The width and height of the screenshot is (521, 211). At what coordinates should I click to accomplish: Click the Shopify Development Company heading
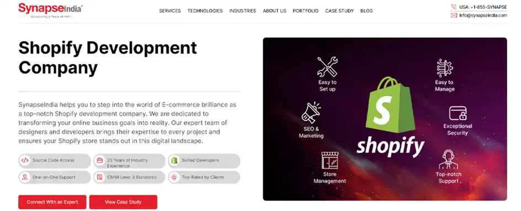(108, 58)
